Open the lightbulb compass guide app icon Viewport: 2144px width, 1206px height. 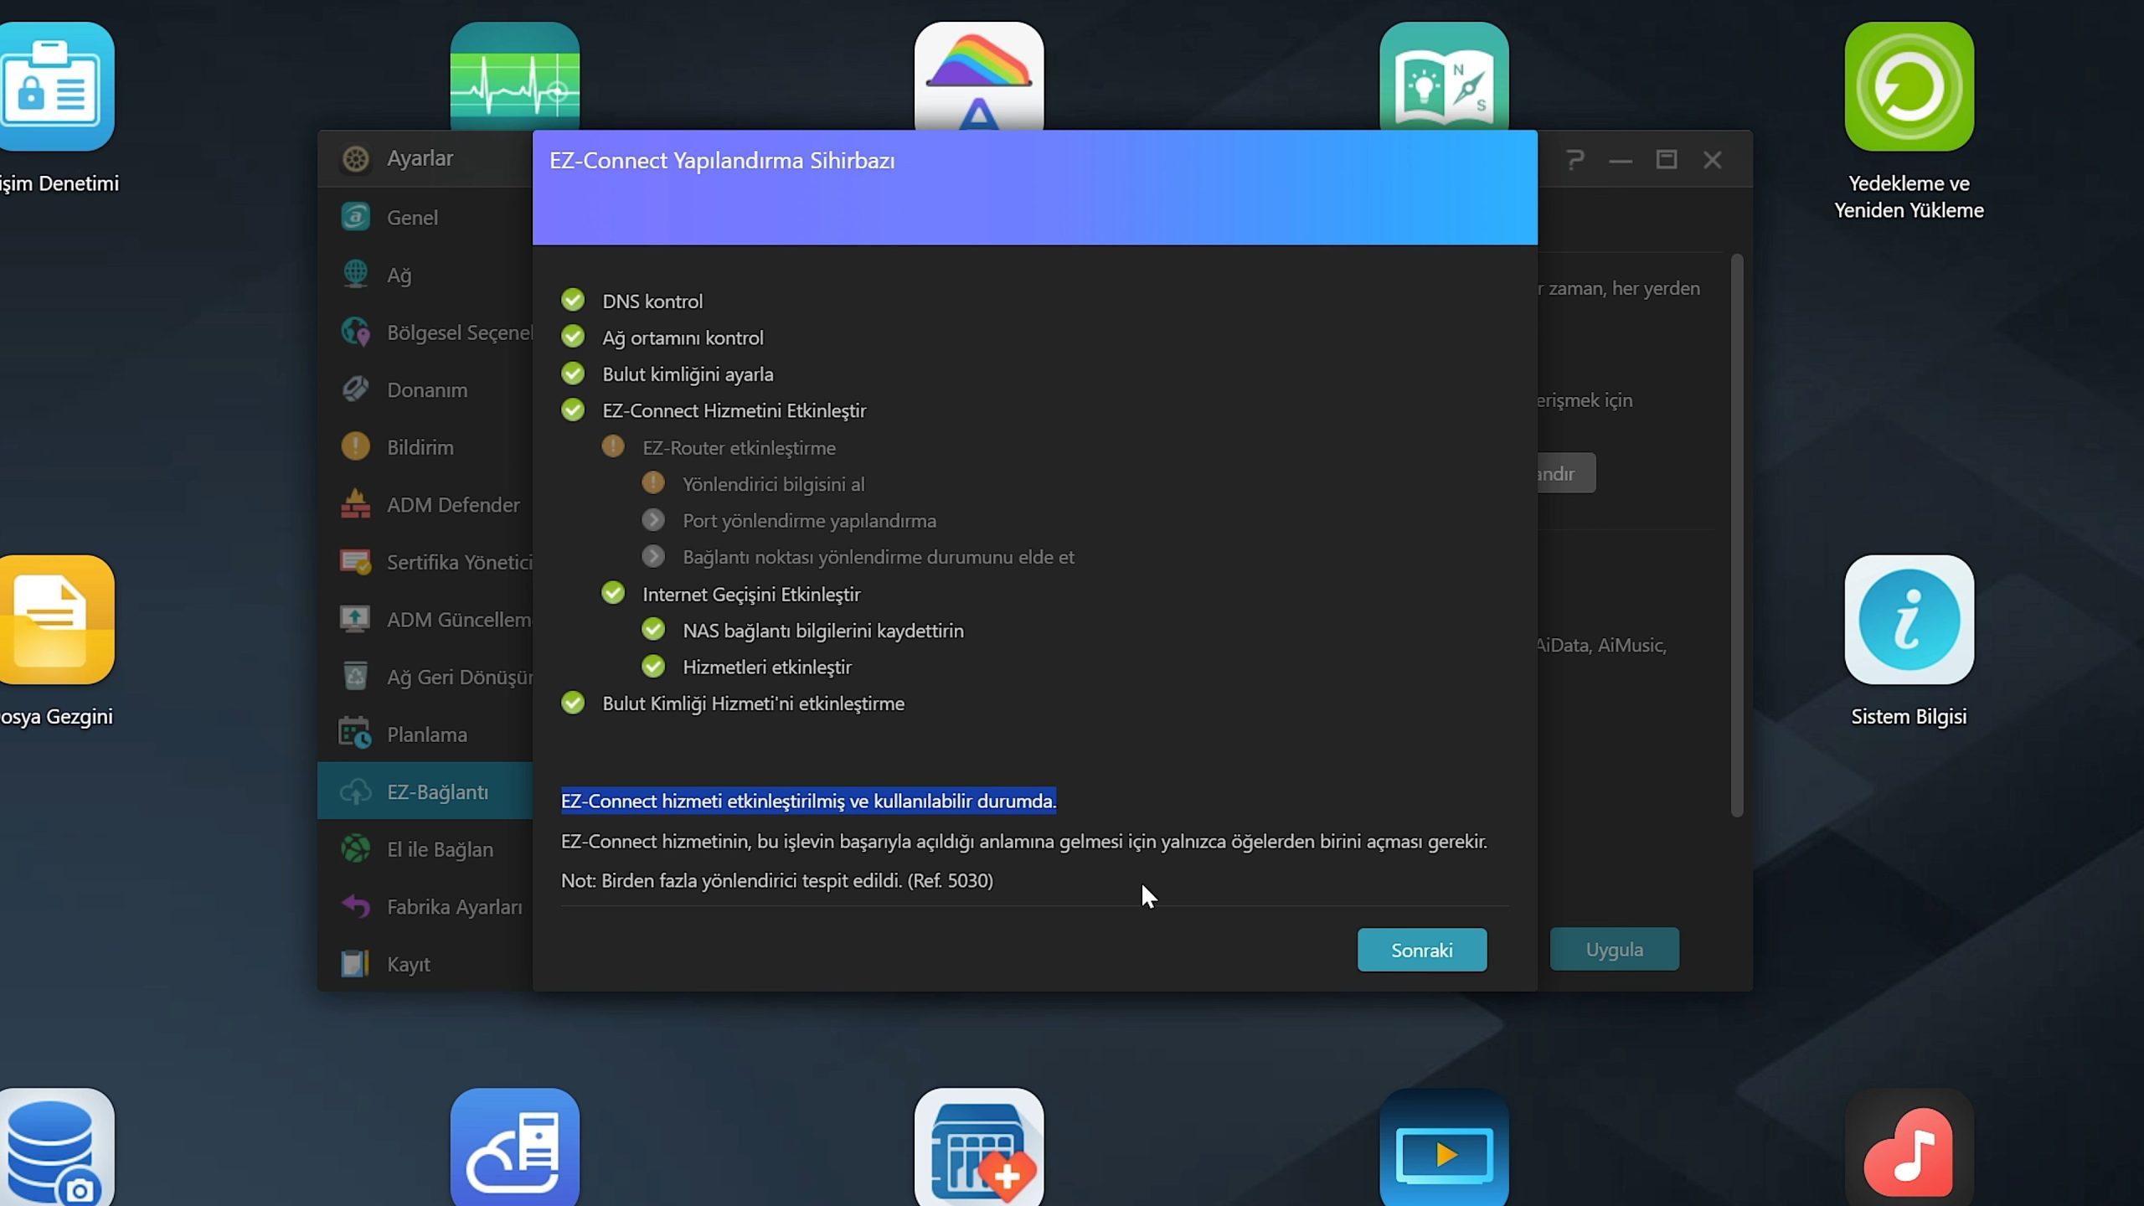[1443, 77]
